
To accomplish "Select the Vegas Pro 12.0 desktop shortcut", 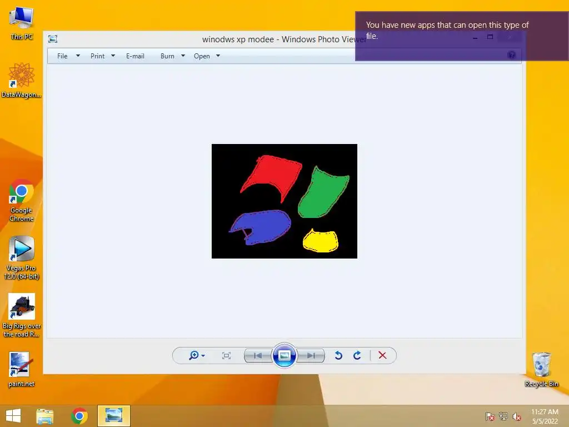I will [x=22, y=258].
